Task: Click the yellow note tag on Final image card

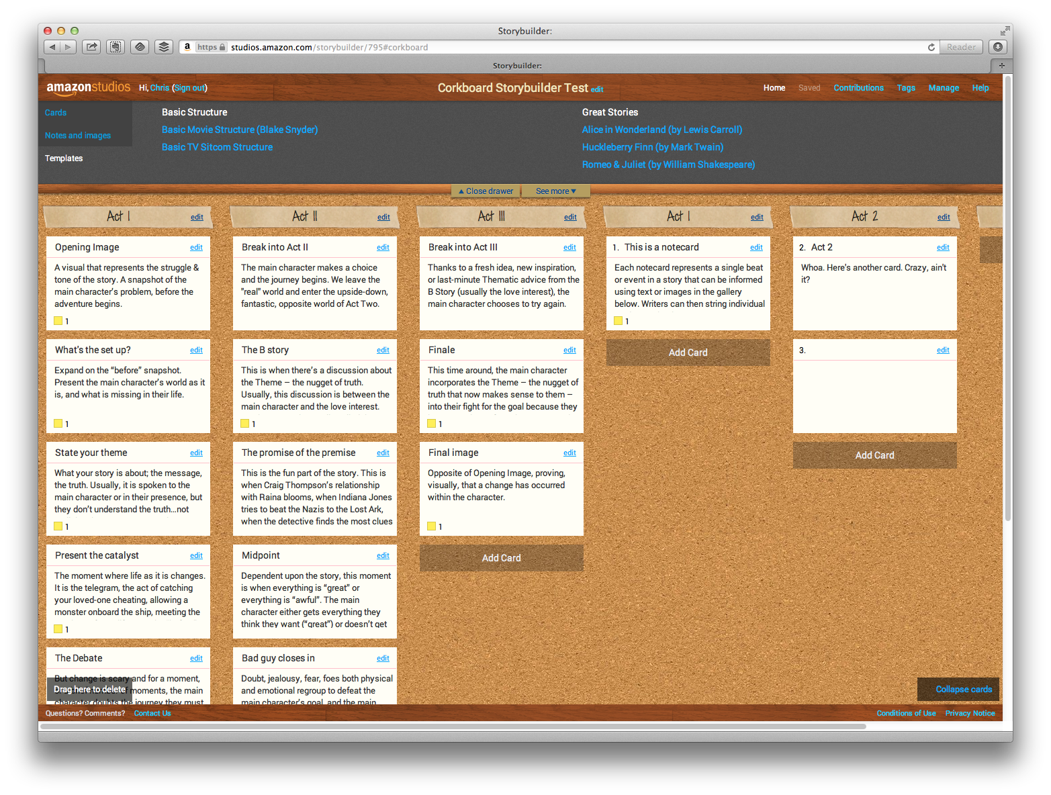Action: coord(432,526)
